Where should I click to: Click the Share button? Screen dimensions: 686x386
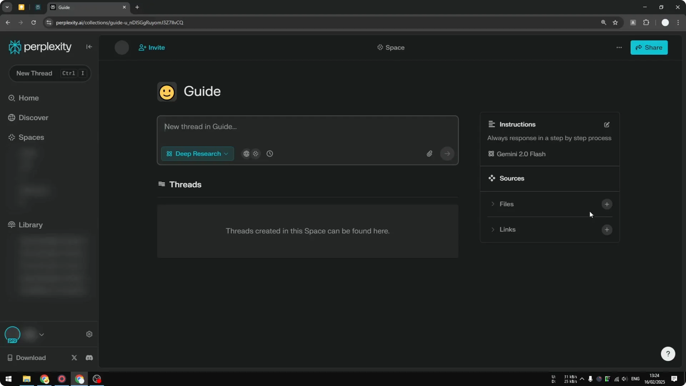tap(649, 47)
